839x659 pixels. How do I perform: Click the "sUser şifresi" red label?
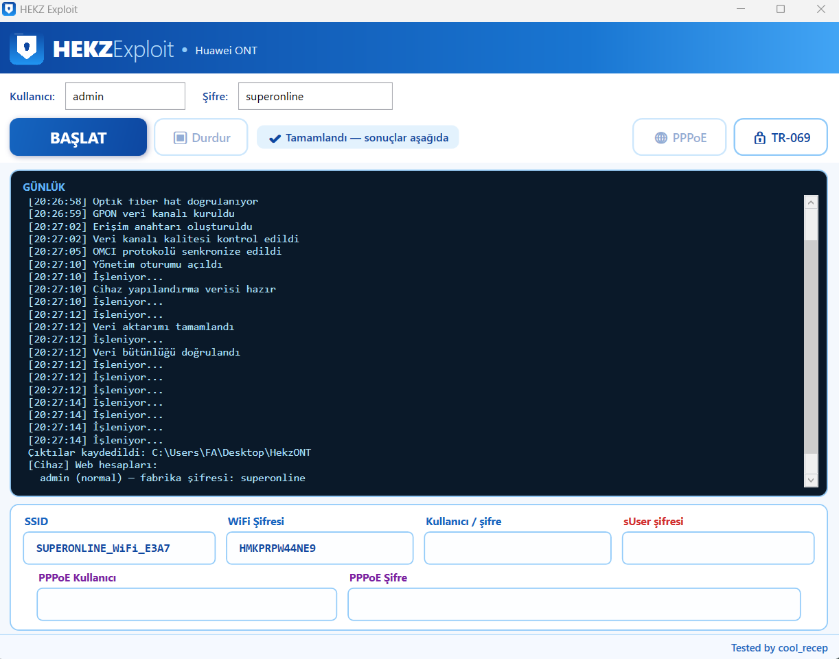click(654, 521)
